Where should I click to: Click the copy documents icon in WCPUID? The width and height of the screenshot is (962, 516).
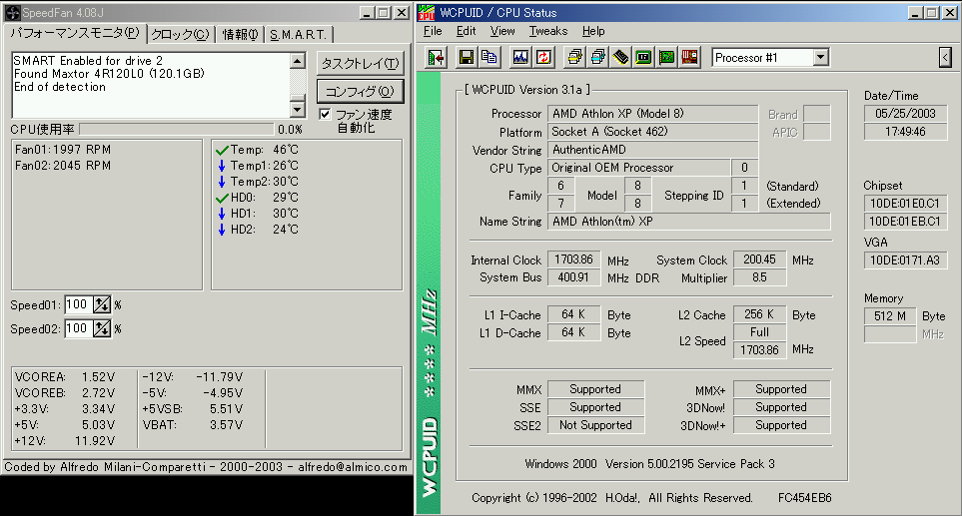488,58
